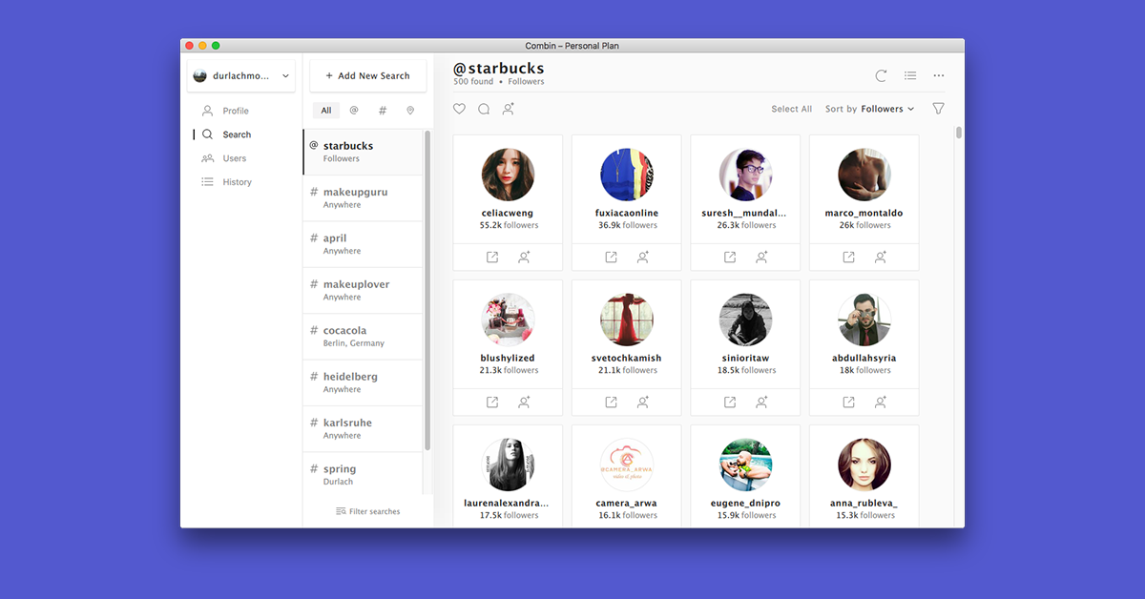
Task: Select the karlsruhe search
Action: 364,428
